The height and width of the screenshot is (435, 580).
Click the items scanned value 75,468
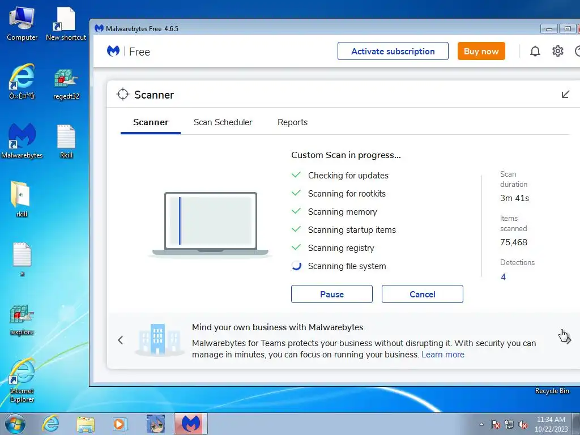pyautogui.click(x=514, y=242)
